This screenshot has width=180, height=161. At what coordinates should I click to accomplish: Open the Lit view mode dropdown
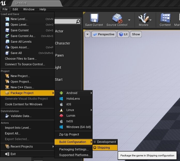point(123,34)
